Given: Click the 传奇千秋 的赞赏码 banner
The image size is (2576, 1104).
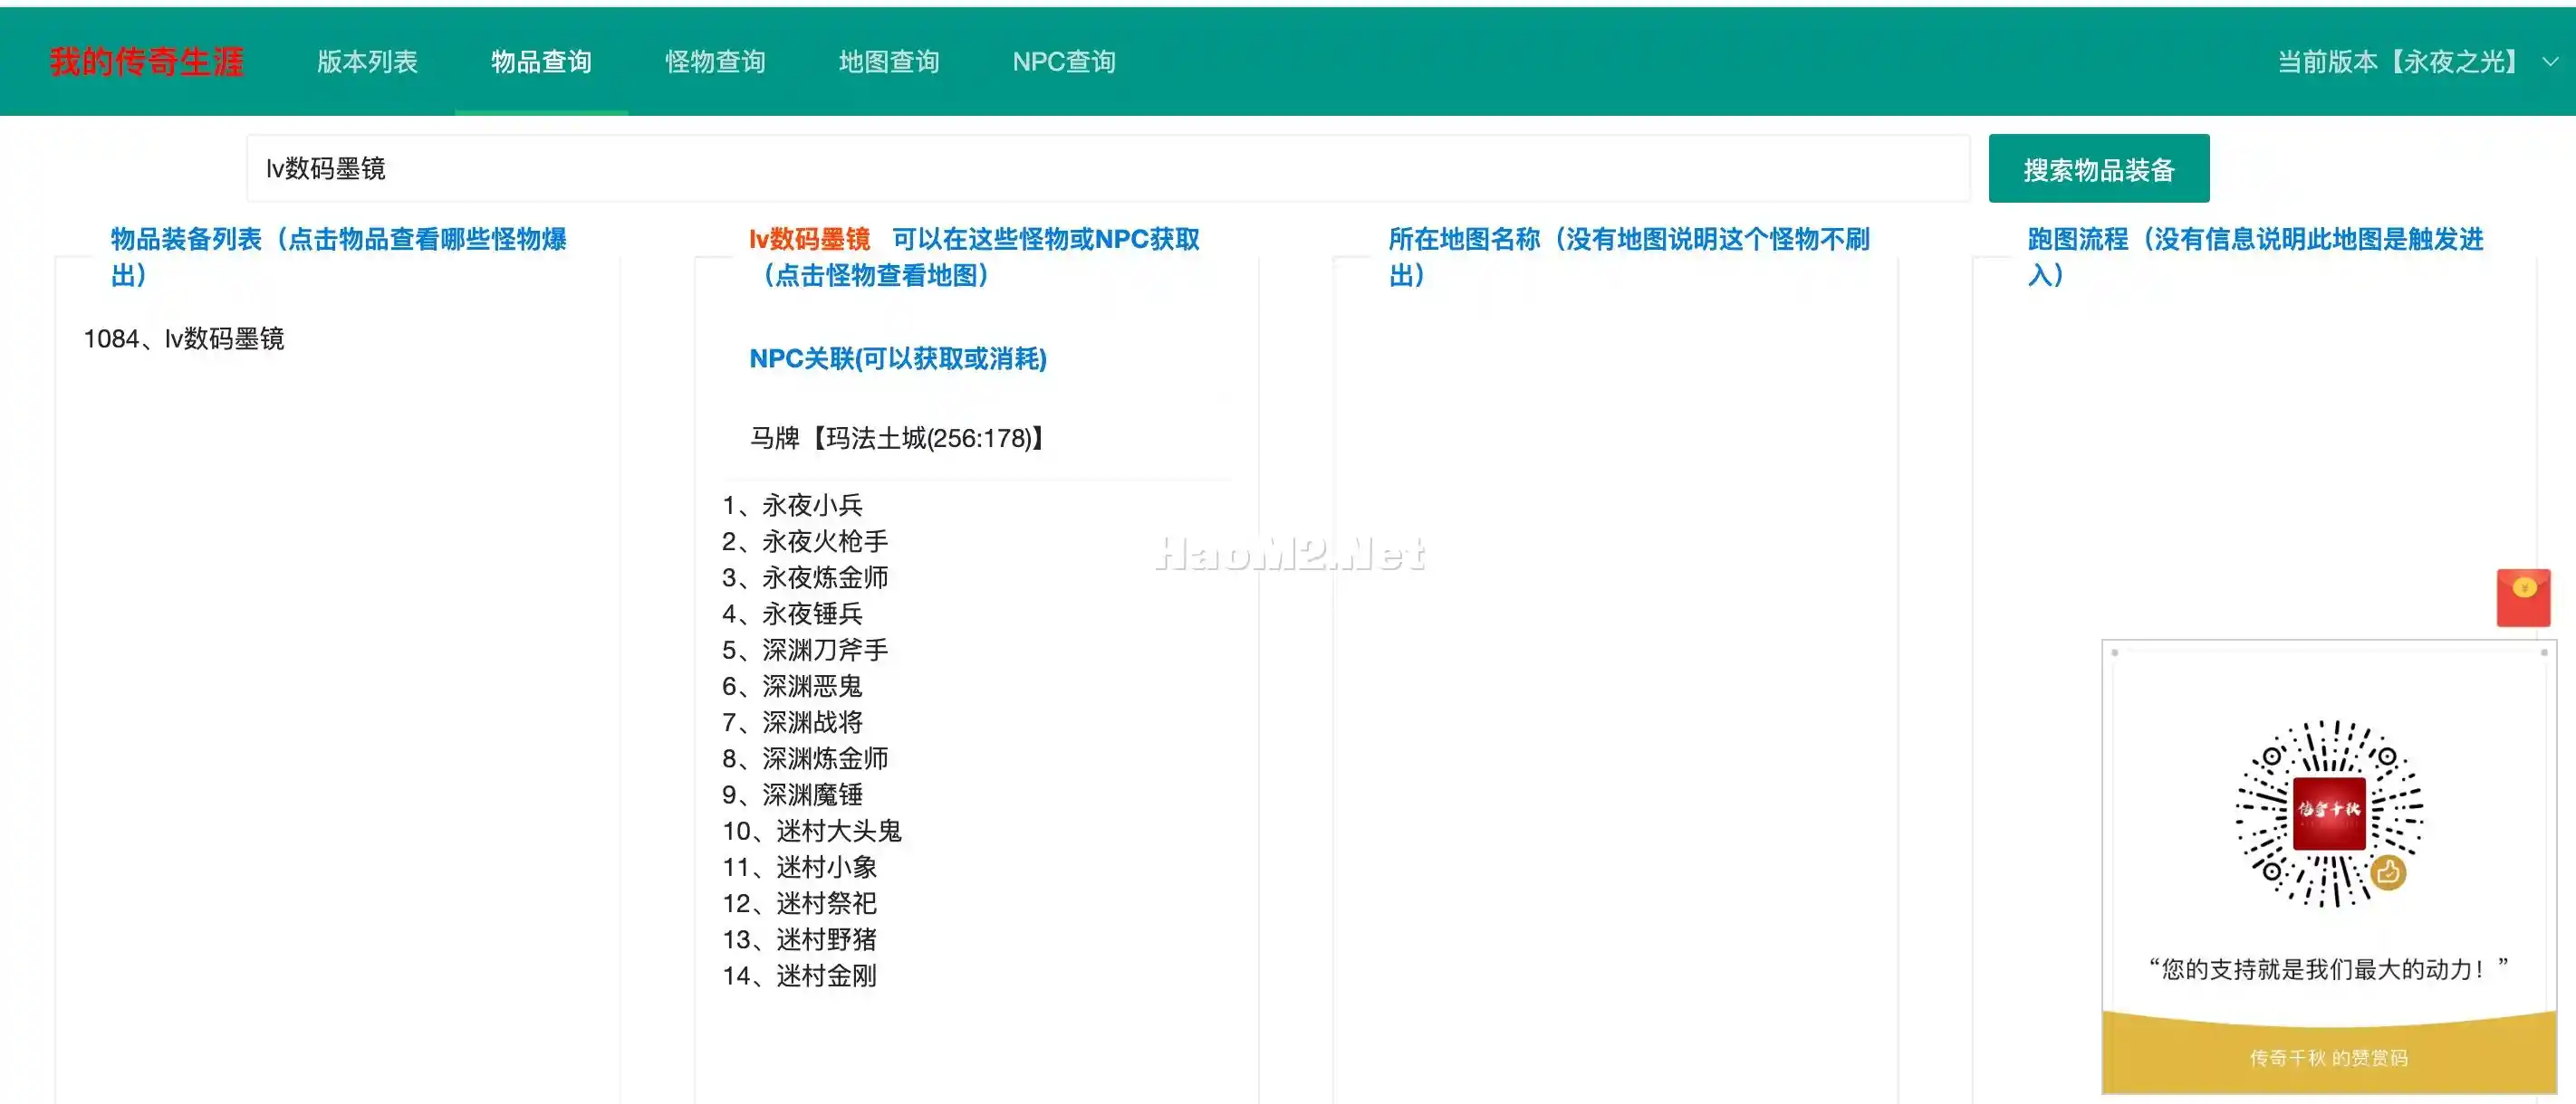Looking at the screenshot, I should coord(2329,1057).
